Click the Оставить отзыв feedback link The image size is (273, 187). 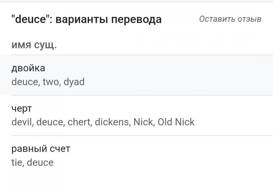(231, 19)
